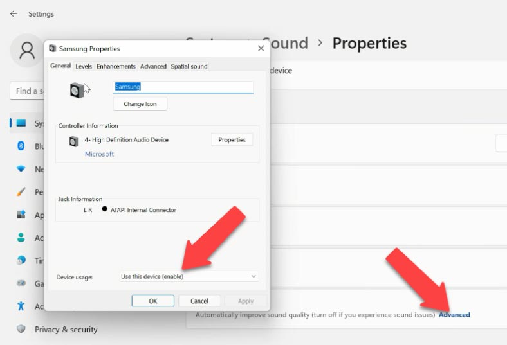This screenshot has height=345, width=507.
Task: Open the Accessibility figure icon
Action: point(21,306)
